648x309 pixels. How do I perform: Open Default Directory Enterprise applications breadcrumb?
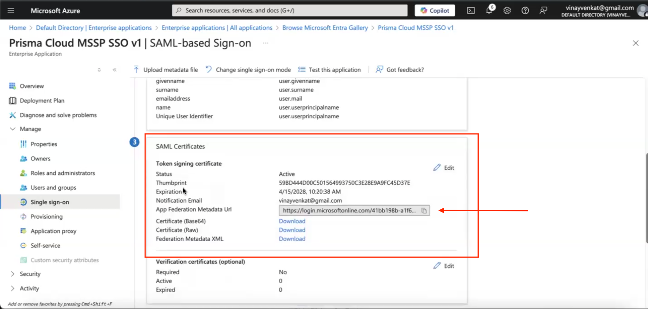(94, 28)
